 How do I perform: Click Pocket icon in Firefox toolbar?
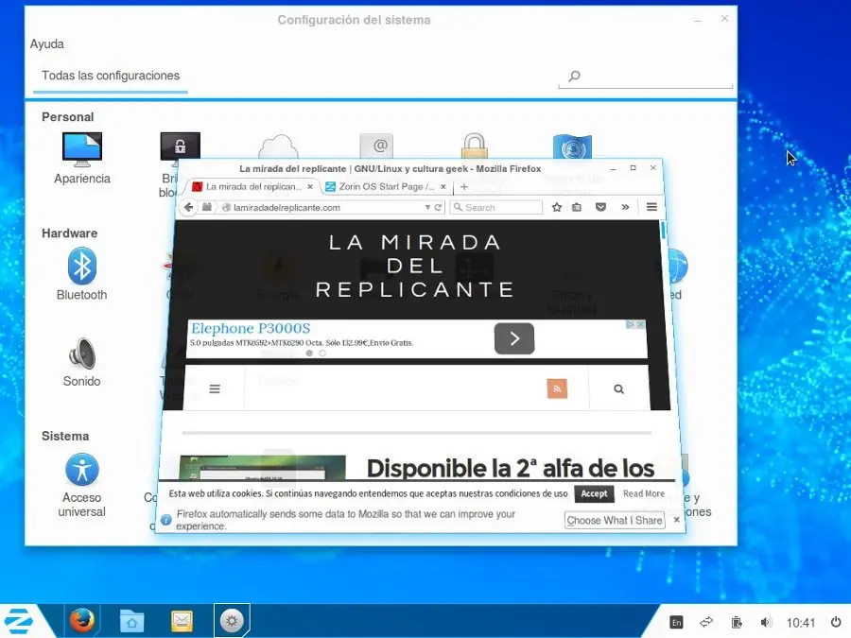tap(600, 207)
